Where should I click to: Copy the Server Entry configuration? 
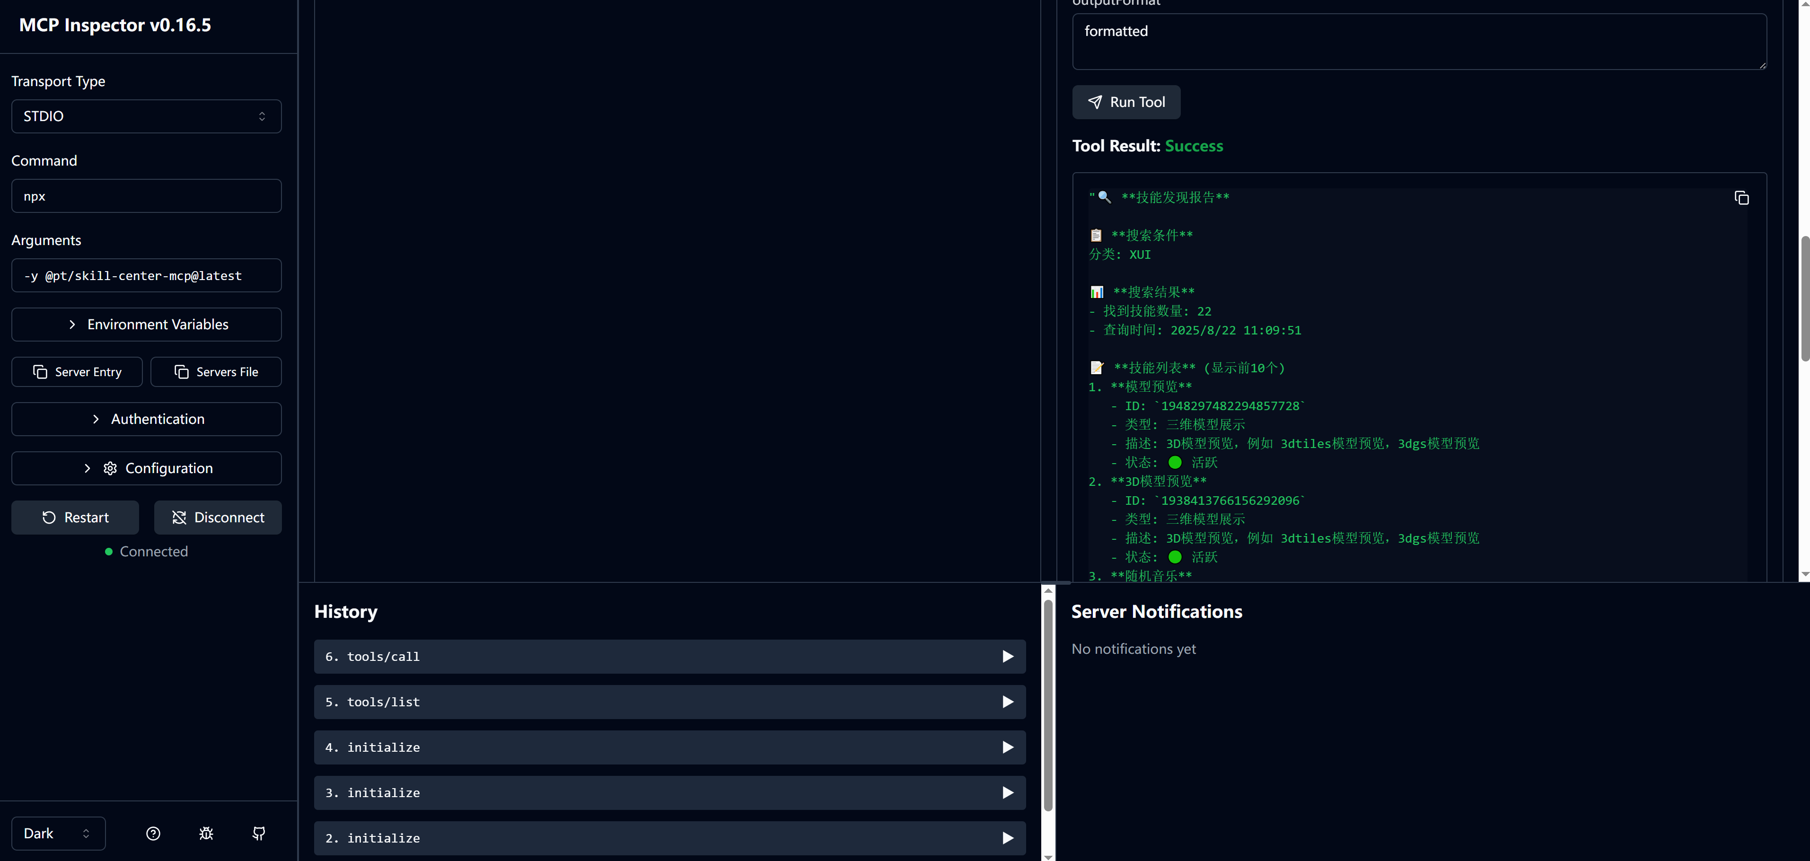[77, 372]
